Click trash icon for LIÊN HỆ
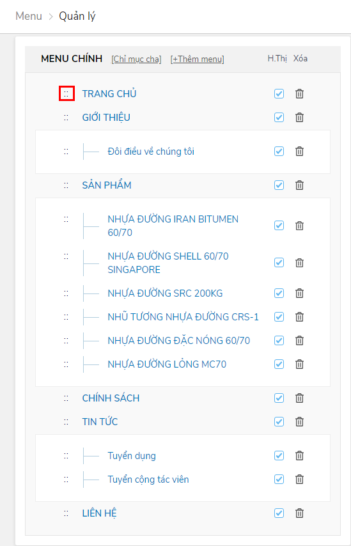This screenshot has width=351, height=546. click(x=299, y=513)
